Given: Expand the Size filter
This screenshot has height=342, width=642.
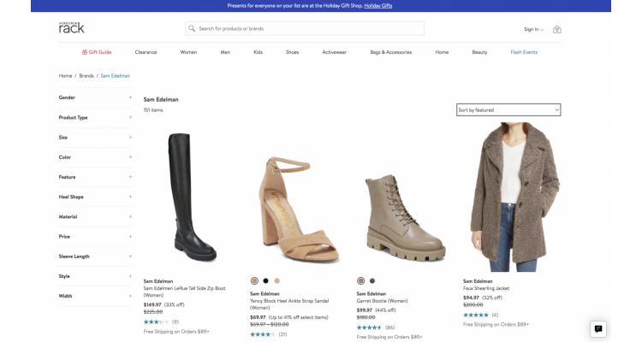Looking at the screenshot, I should pyautogui.click(x=95, y=138).
